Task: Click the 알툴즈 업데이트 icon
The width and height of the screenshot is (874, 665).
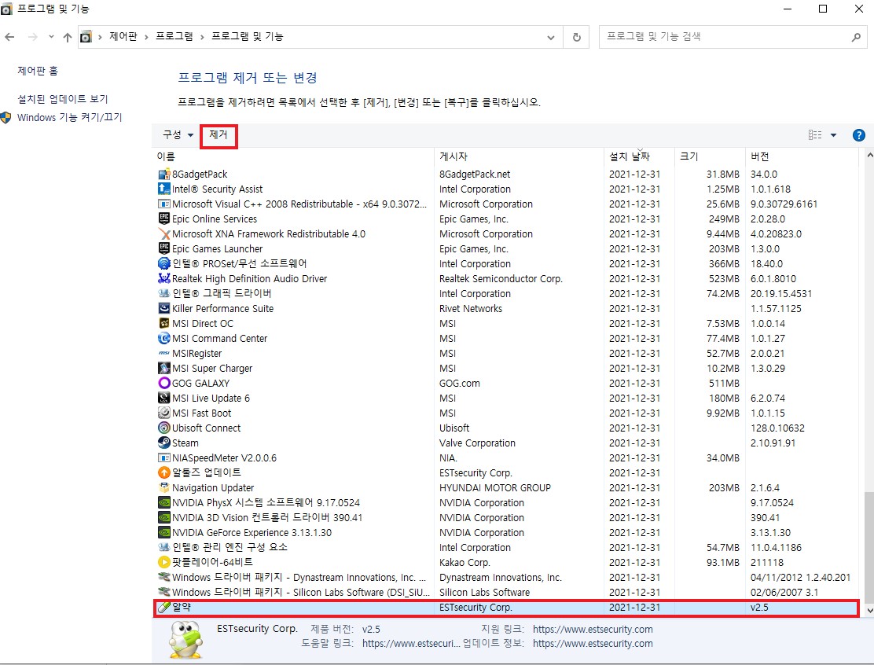Action: 163,472
